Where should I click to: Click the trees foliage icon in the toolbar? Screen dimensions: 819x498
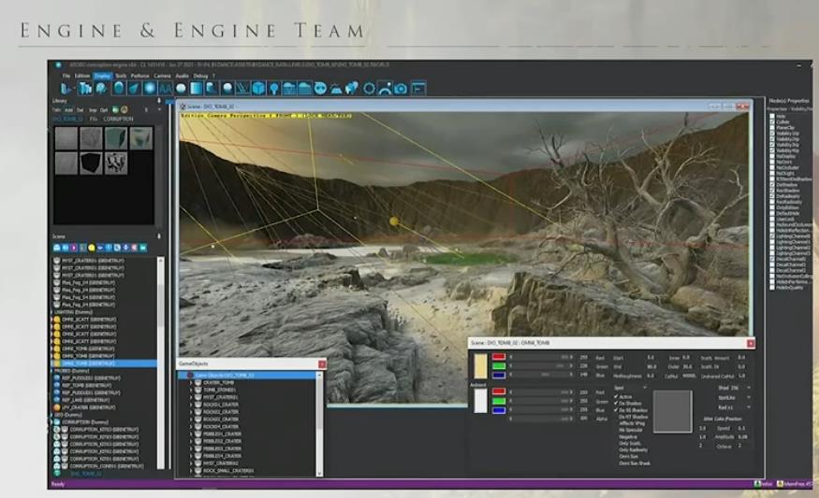pos(351,89)
